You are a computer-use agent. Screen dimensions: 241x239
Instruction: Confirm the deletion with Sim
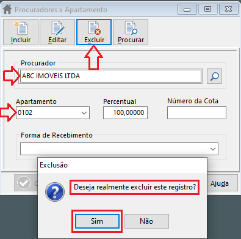97,221
